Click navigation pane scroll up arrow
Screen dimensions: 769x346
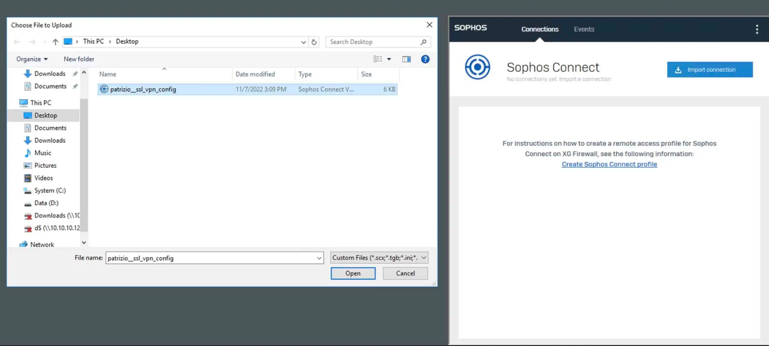tap(84, 73)
